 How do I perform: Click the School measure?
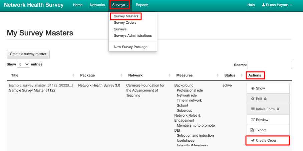coord(182,105)
